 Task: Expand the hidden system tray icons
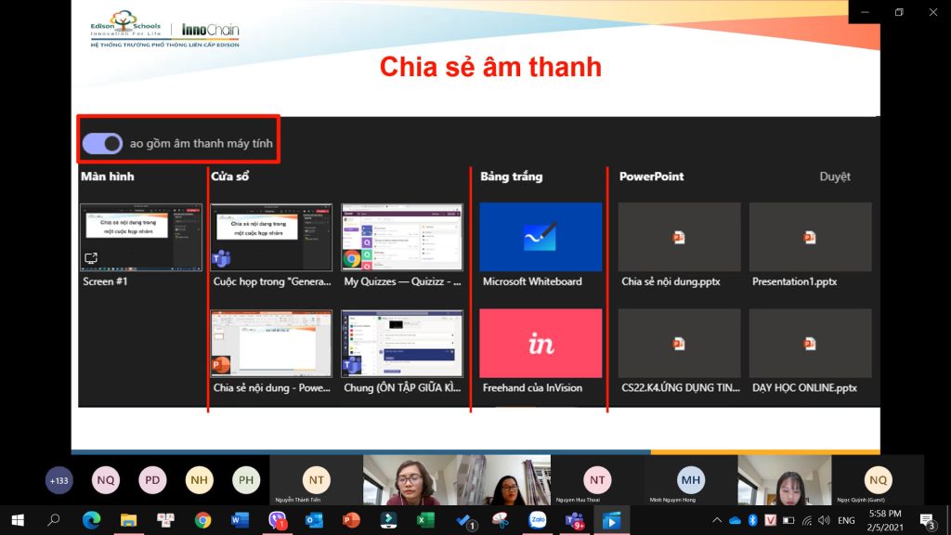(717, 520)
